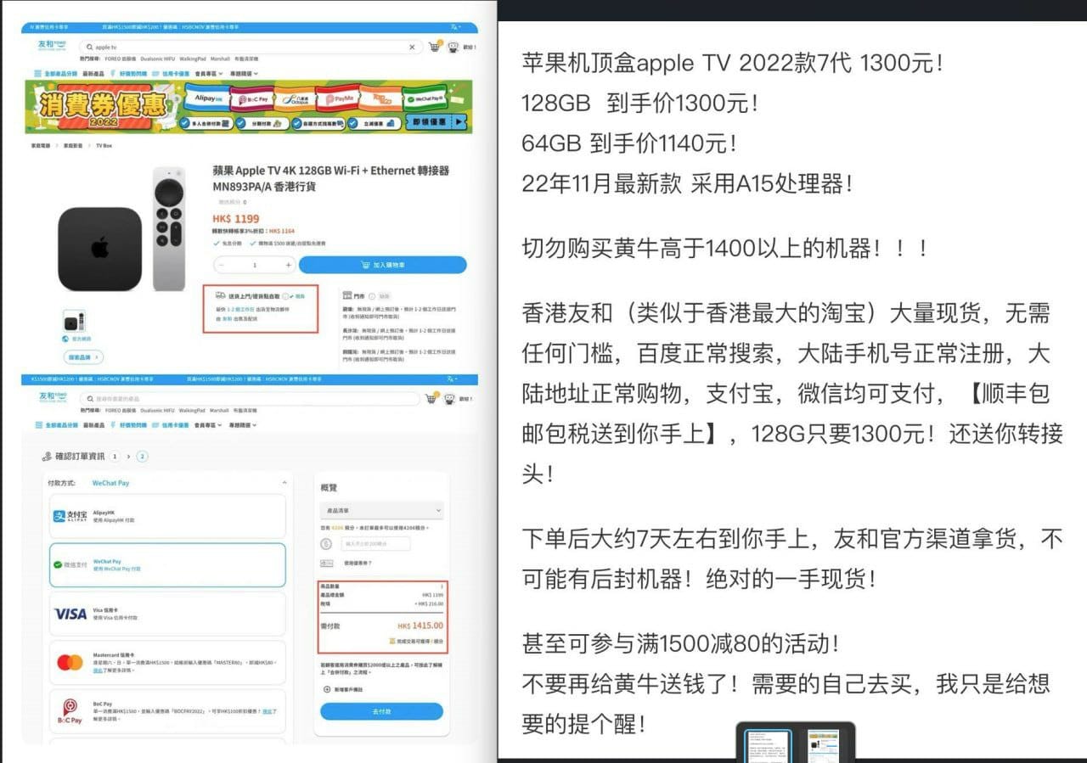Click the TV Box breadcrumb
1087x763 pixels.
(104, 146)
